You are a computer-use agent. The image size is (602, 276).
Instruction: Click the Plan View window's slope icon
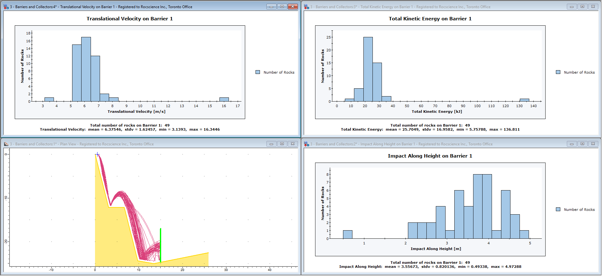click(6, 144)
